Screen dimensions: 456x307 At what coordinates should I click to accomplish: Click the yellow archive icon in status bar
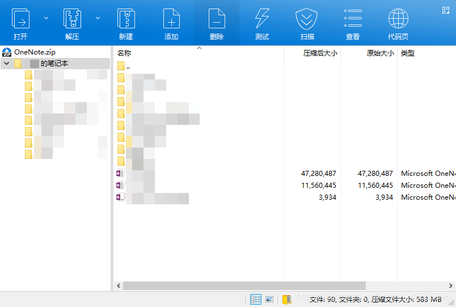pyautogui.click(x=287, y=299)
